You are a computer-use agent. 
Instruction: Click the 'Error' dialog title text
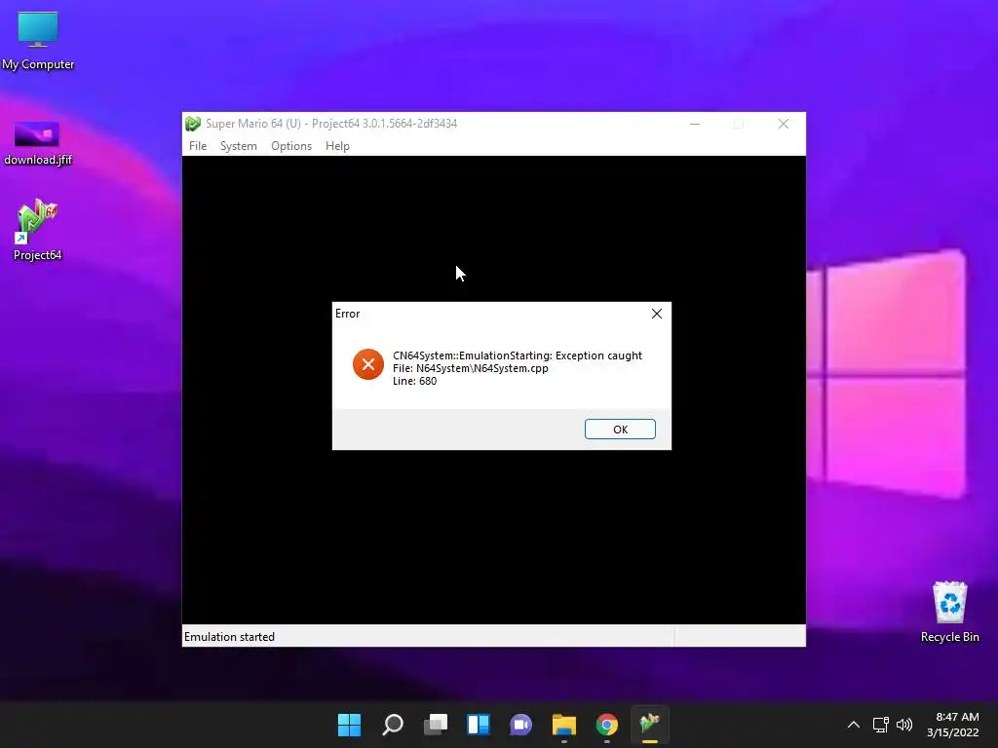[348, 314]
